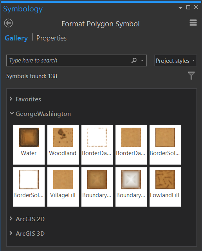Open the filter funnel icon
This screenshot has width=202, height=251.
[x=191, y=75]
